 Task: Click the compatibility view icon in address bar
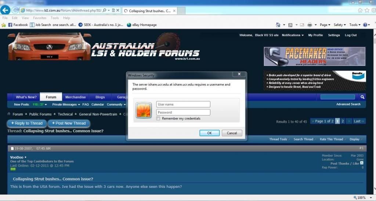113,11
